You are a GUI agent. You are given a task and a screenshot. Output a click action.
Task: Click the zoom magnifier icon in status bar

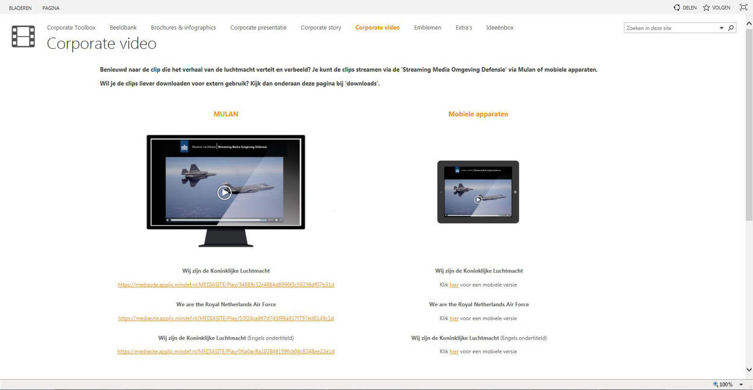715,385
